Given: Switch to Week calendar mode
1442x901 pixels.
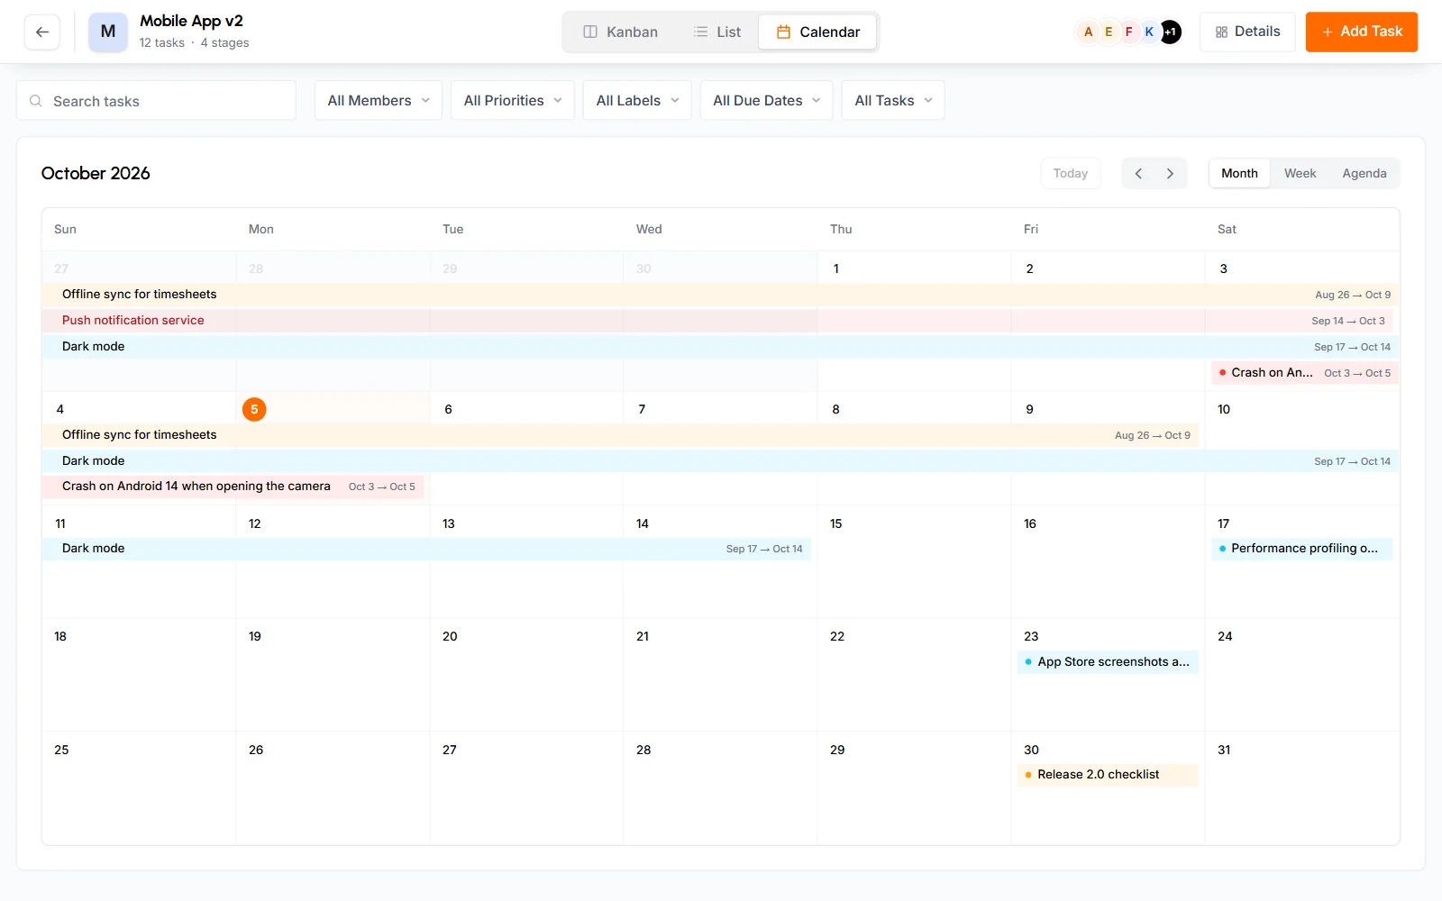Looking at the screenshot, I should click(1300, 173).
